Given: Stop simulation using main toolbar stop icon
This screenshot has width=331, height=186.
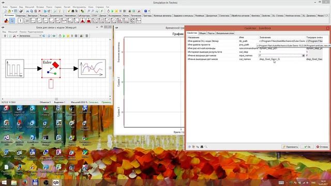Looking at the screenshot, I should [125, 11].
